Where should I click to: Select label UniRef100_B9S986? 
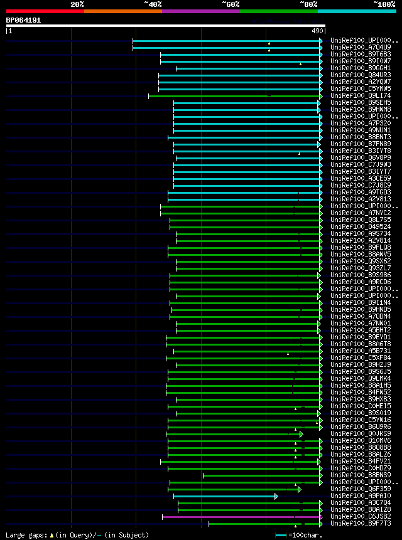click(361, 275)
